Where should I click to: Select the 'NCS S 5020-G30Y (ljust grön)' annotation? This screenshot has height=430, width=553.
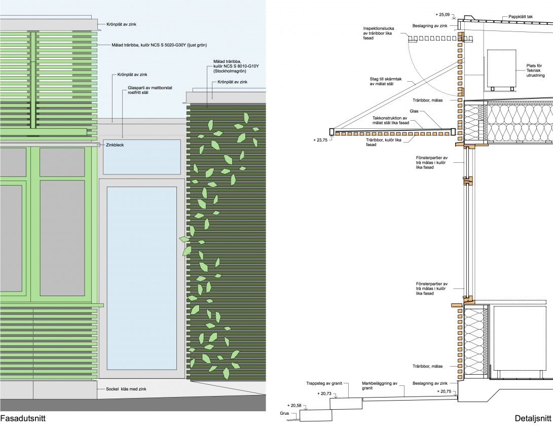159,45
